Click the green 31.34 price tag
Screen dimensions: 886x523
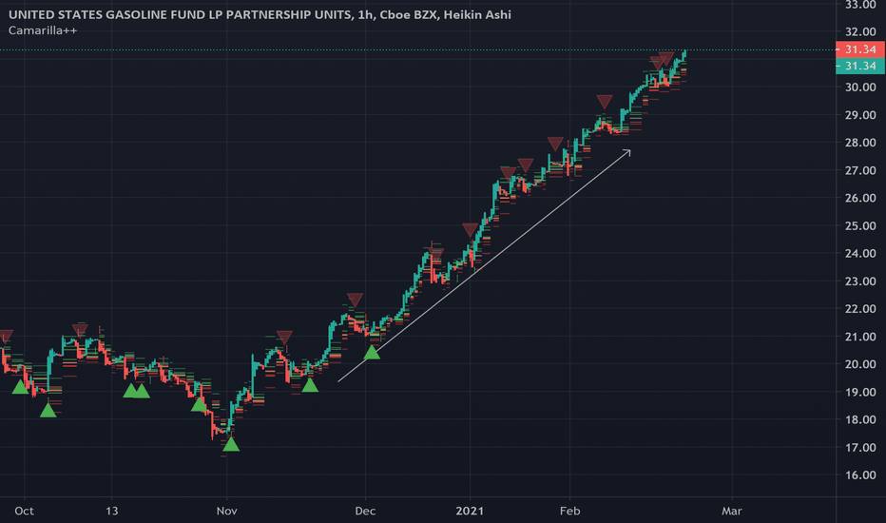click(860, 66)
